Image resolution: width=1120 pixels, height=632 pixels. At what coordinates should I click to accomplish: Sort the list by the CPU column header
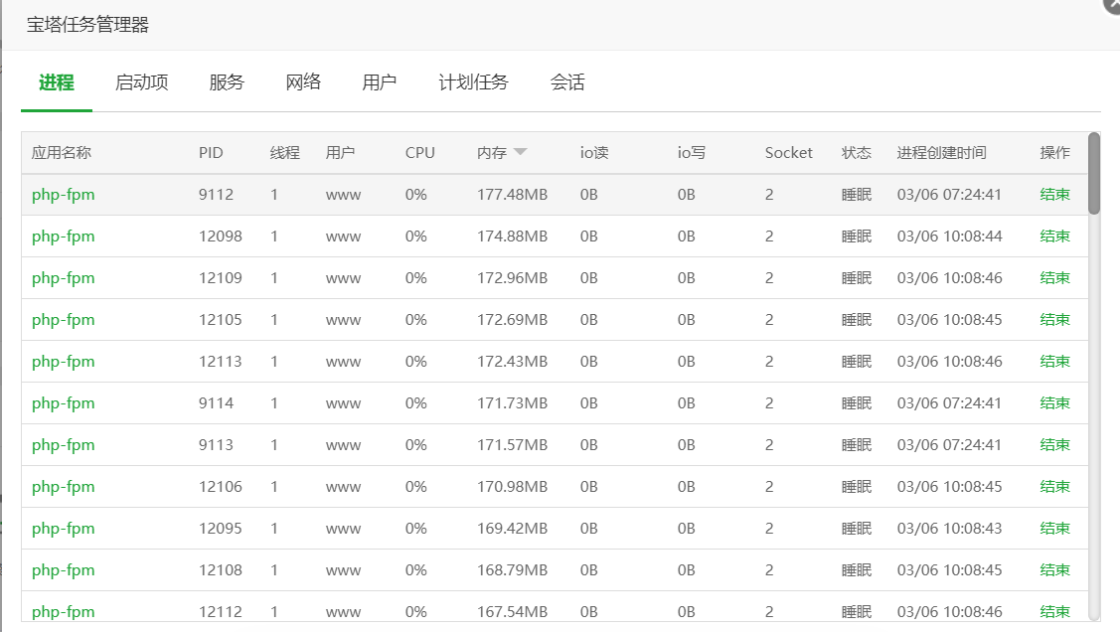[x=420, y=153]
